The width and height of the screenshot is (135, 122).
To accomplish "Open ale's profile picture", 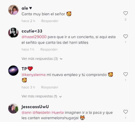I will pos(13,10).
